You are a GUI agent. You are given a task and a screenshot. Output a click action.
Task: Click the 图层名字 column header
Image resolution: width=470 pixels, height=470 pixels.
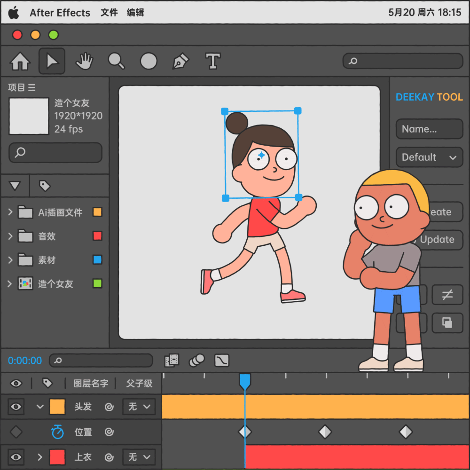pyautogui.click(x=91, y=384)
